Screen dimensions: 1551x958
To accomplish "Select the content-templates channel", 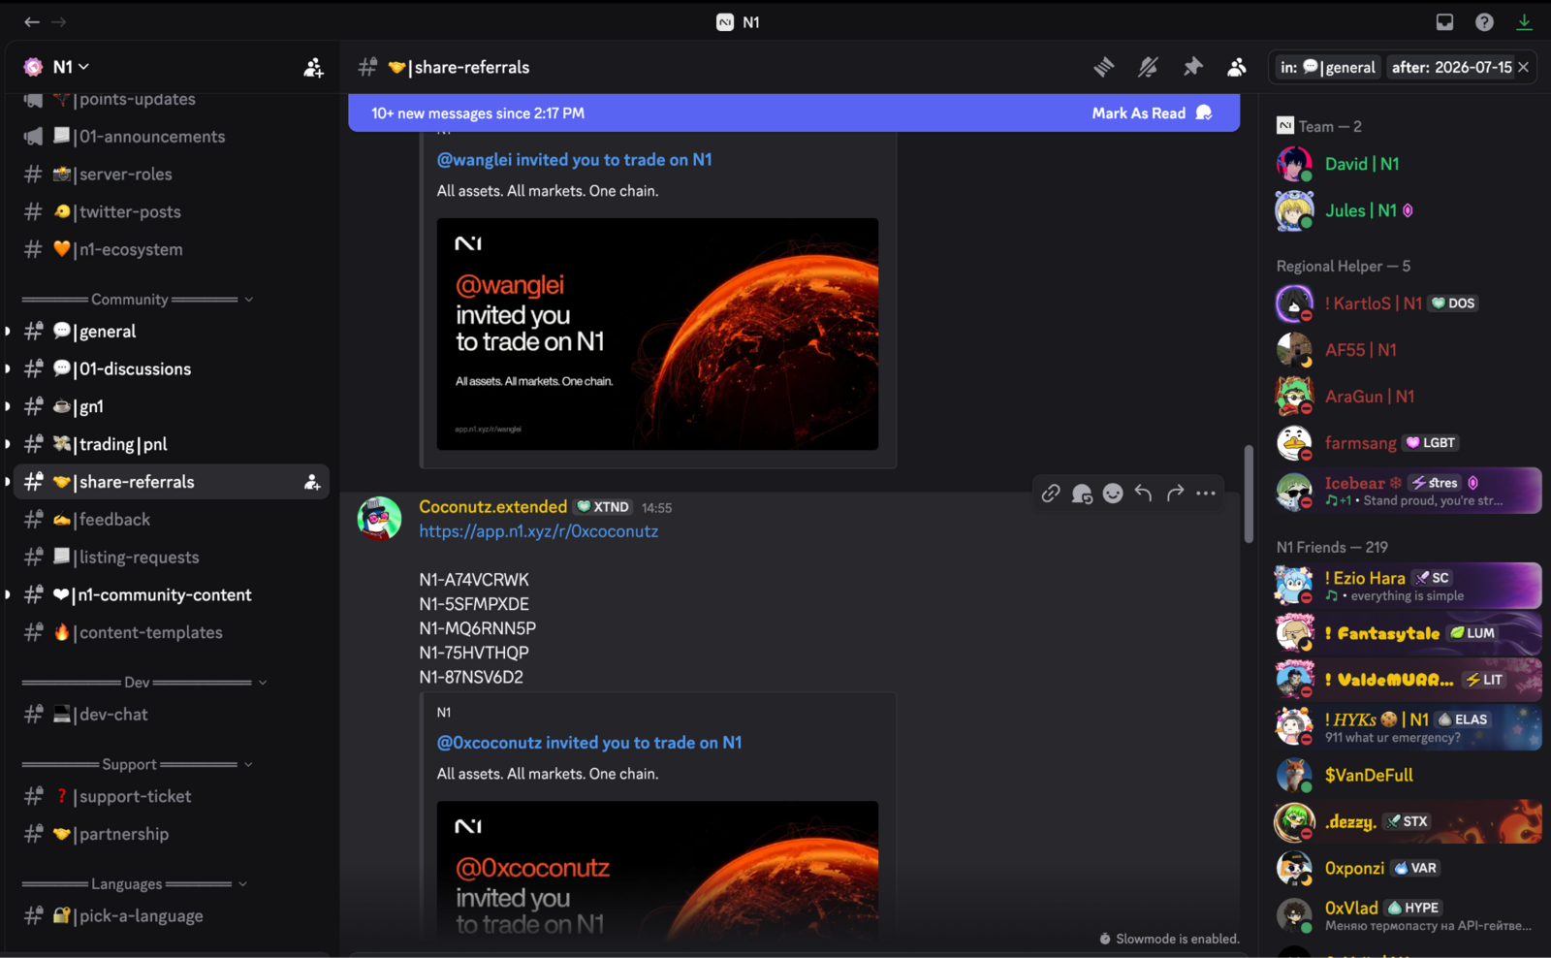I will tap(172, 633).
